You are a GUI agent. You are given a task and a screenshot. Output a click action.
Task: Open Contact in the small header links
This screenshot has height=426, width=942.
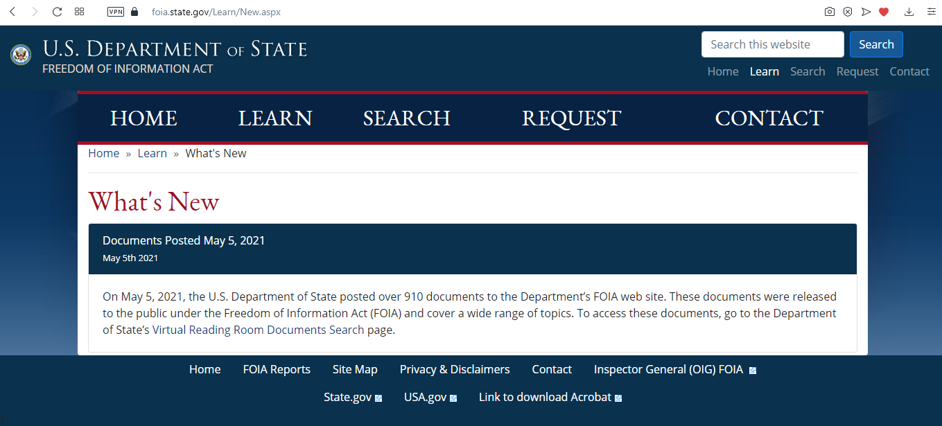(x=909, y=71)
